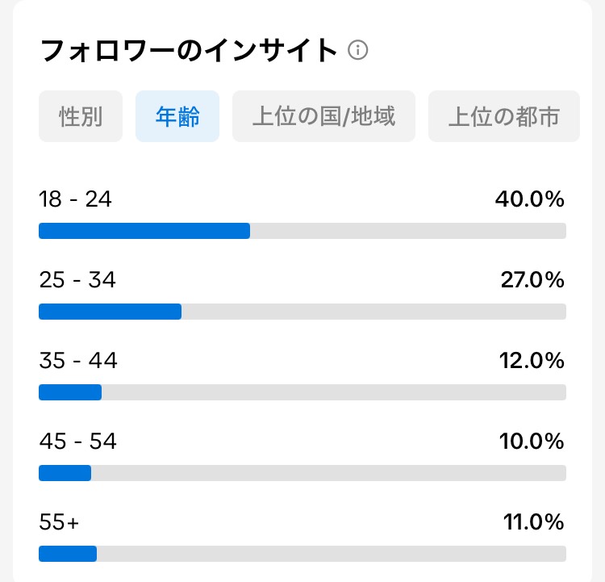The image size is (605, 582).
Task: Switch to the 性別 tab
Action: pos(81,116)
